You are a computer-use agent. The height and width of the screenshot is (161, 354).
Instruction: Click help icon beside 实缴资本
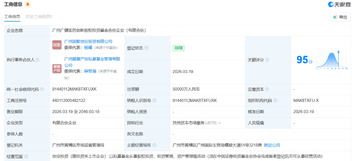[267, 89]
